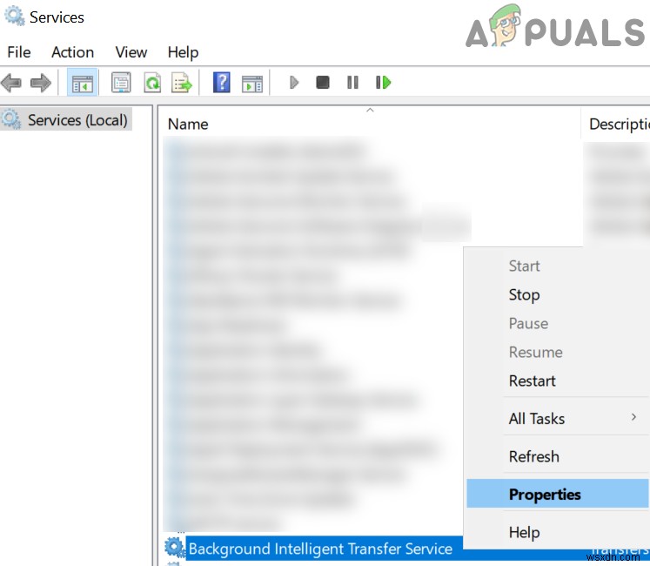Viewport: 650px width, 566px height.
Task: Click the Start Service play icon
Action: click(294, 82)
